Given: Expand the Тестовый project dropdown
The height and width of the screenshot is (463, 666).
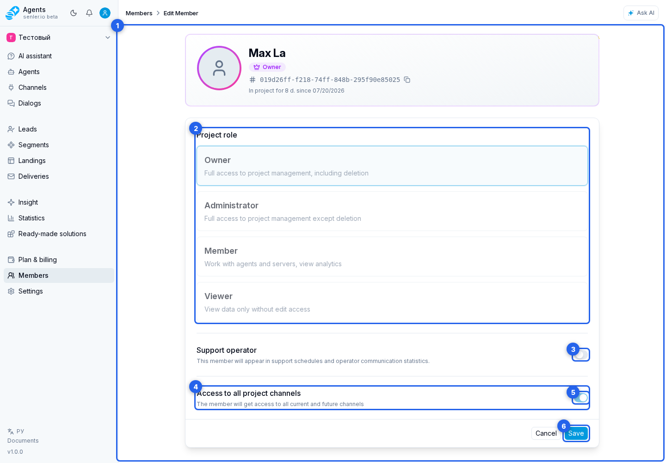Looking at the screenshot, I should point(59,38).
